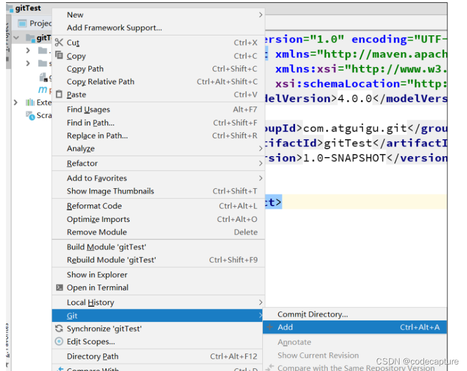The image size is (467, 371).
Task: Expand the first folder under gitTest
Action: (x=28, y=51)
